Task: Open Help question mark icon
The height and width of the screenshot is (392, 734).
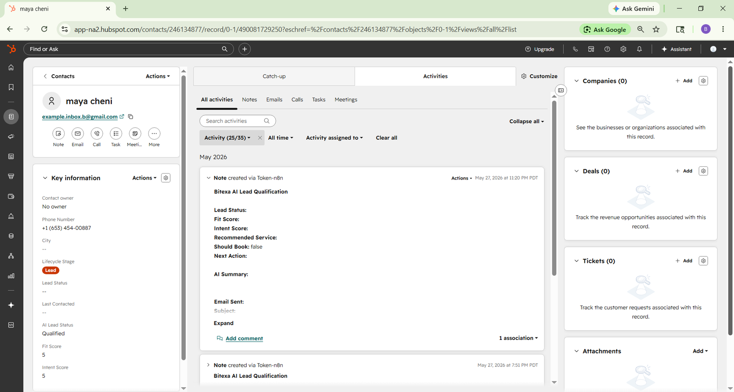Action: click(x=607, y=49)
